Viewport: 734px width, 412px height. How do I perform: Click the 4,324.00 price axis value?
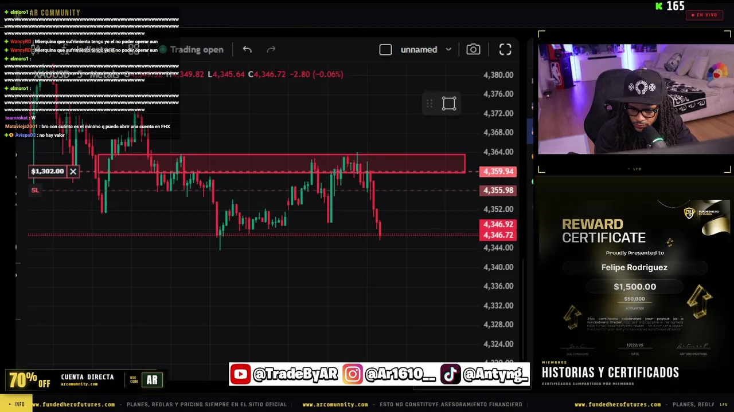tap(498, 344)
